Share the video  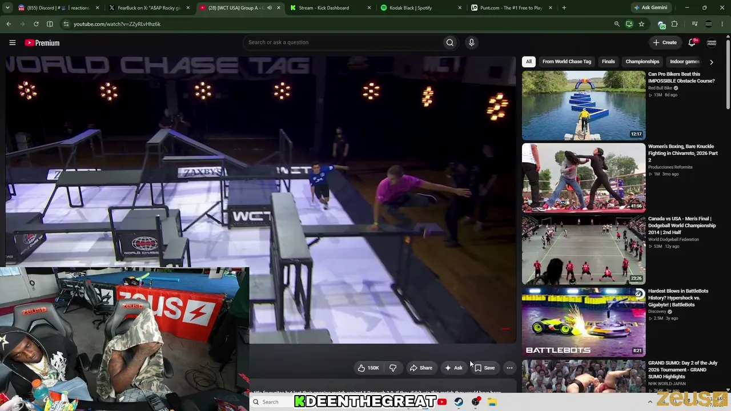(x=421, y=368)
